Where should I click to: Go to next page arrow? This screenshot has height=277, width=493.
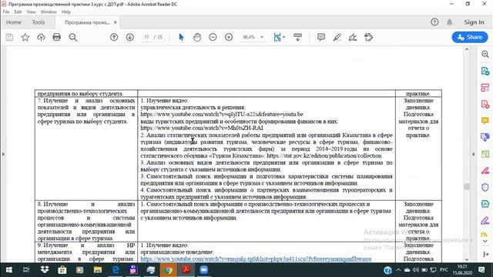(x=130, y=38)
